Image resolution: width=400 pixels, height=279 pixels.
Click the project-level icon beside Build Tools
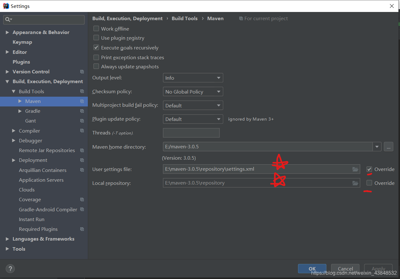point(82,91)
